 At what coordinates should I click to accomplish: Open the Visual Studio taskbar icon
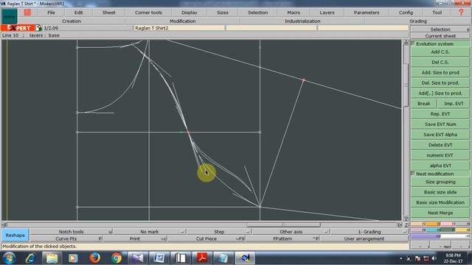[138, 258]
